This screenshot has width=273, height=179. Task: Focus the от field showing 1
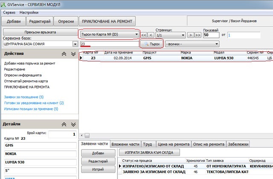point(244,35)
